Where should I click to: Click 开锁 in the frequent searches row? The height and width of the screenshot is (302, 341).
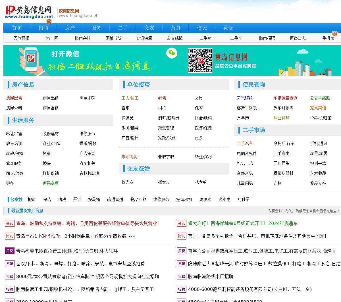tap(77, 199)
